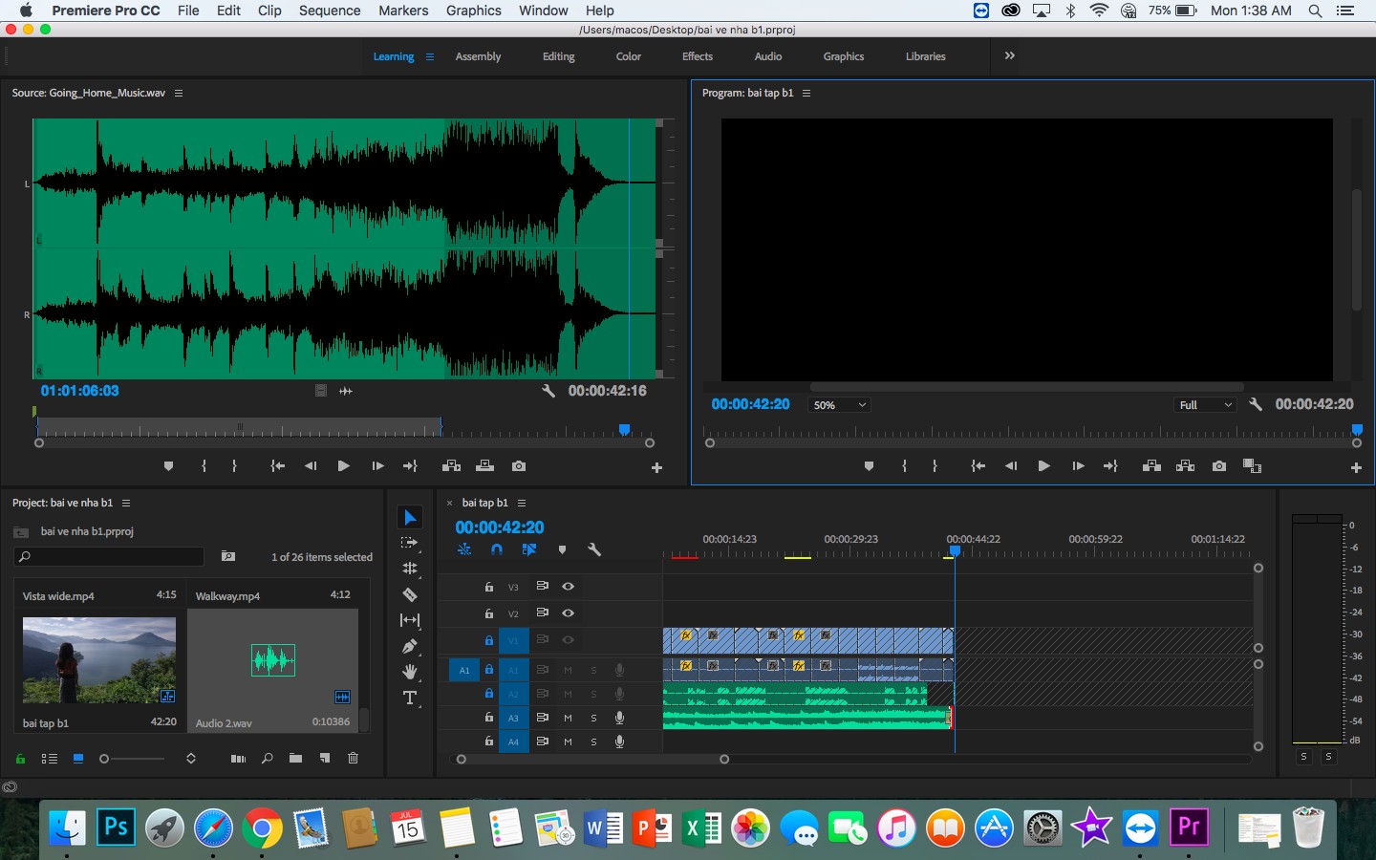Click Insert button in Source monitor
This screenshot has height=860, width=1376.
451,466
